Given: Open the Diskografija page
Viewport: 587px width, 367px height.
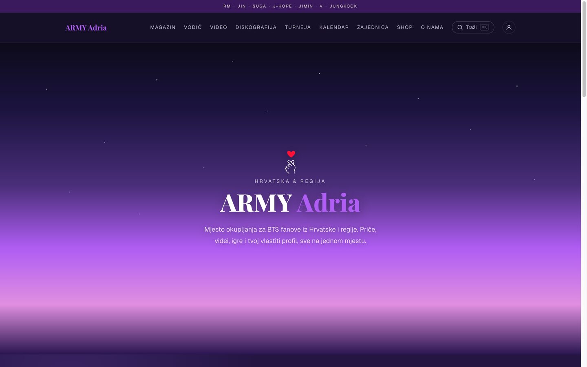Looking at the screenshot, I should [x=256, y=27].
